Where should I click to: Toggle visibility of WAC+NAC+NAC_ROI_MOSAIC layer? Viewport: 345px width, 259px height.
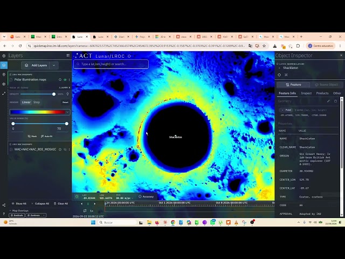tap(65, 149)
